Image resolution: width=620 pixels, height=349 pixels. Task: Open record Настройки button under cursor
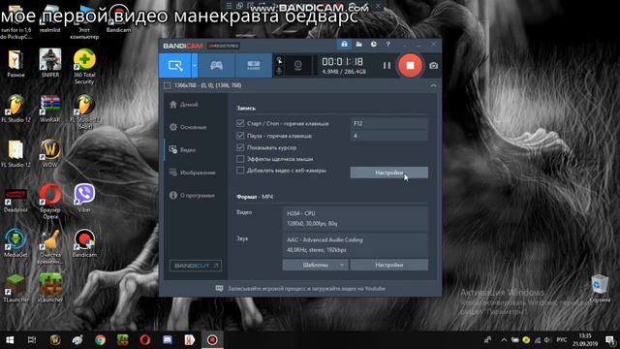coord(388,173)
